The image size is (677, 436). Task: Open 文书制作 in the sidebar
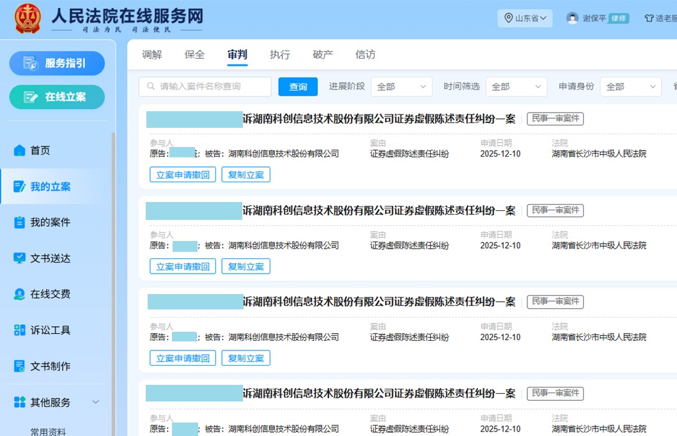pyautogui.click(x=51, y=366)
